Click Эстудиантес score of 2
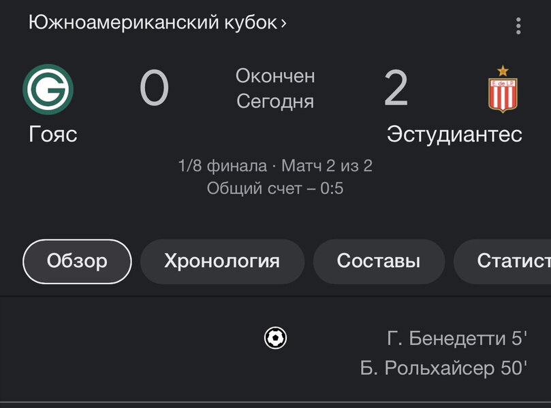This screenshot has height=408, width=551. [396, 89]
